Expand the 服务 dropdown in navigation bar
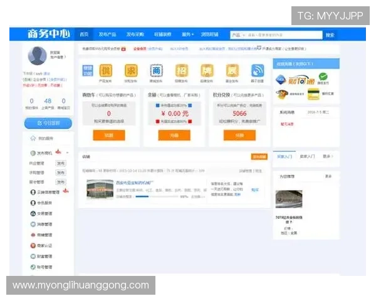Viewport: 376px width, 301px height. pyautogui.click(x=187, y=34)
